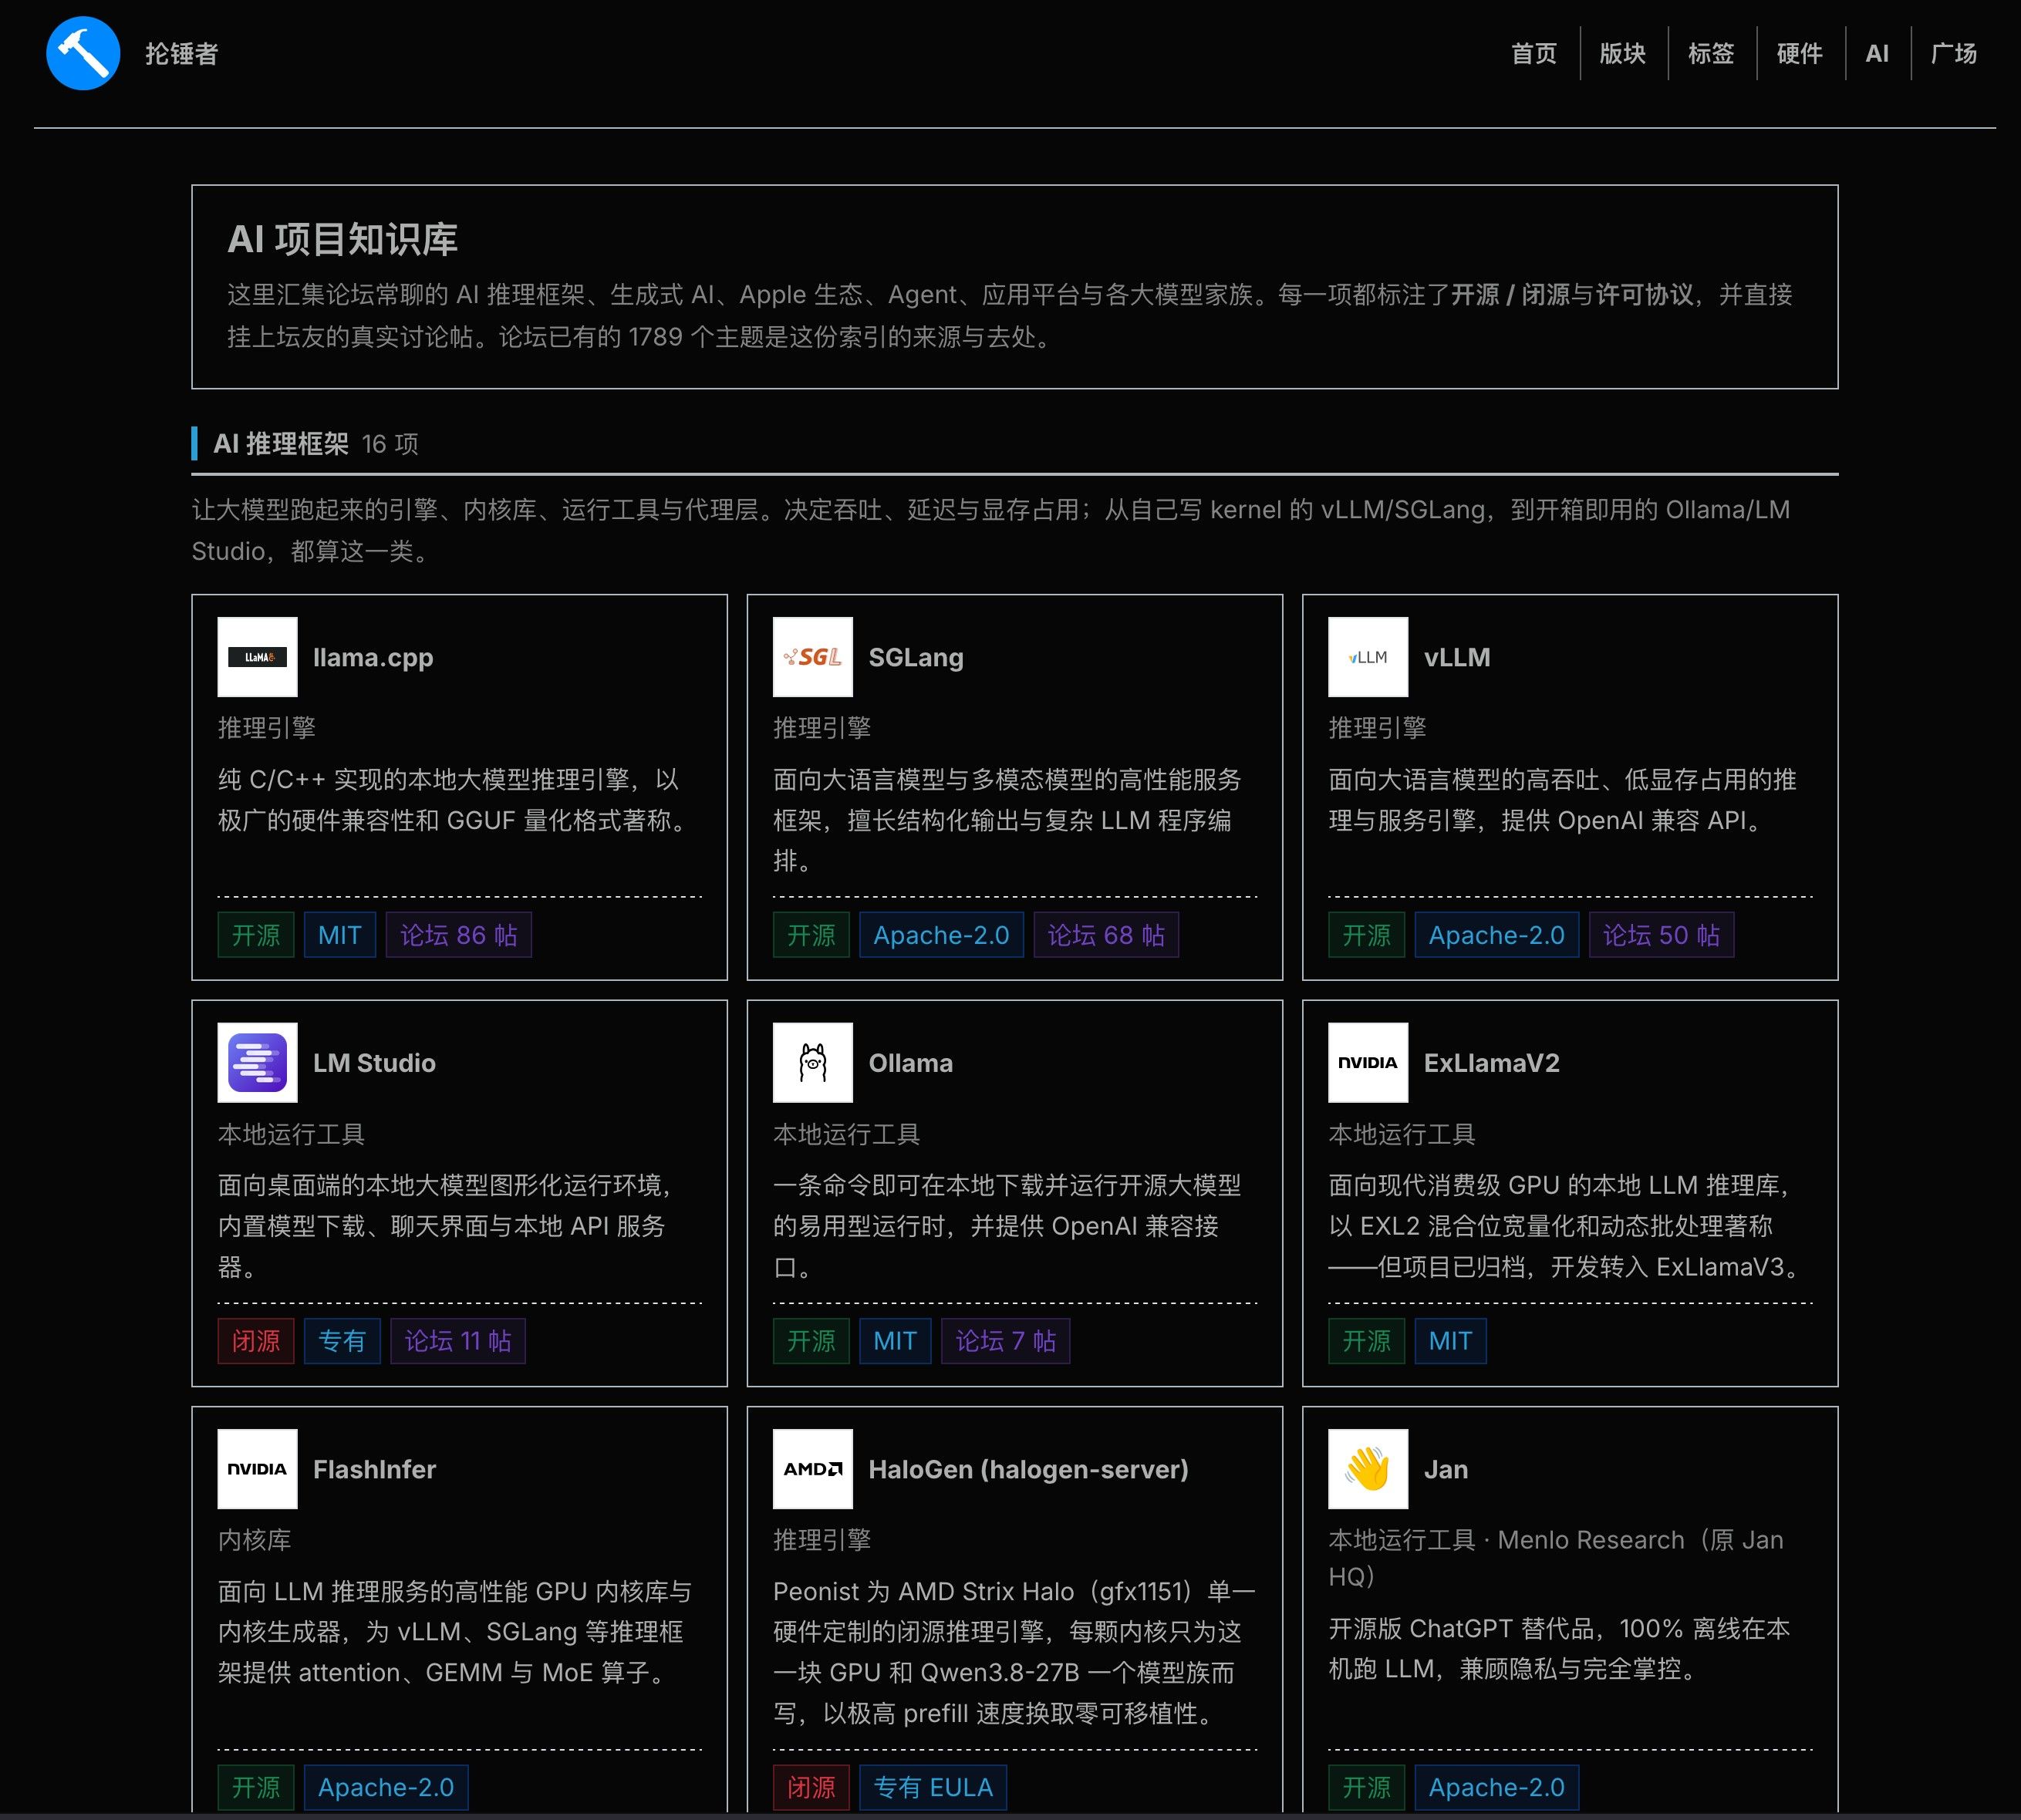This screenshot has width=2021, height=1820.
Task: Open the llama.cpp project logo
Action: pyautogui.click(x=257, y=657)
